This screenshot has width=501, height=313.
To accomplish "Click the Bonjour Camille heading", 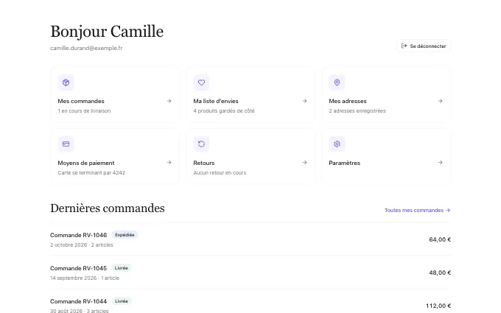I will (107, 31).
